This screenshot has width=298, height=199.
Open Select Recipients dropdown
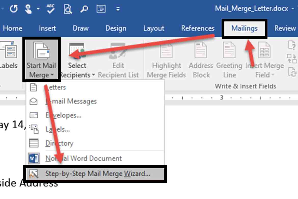coord(77,60)
